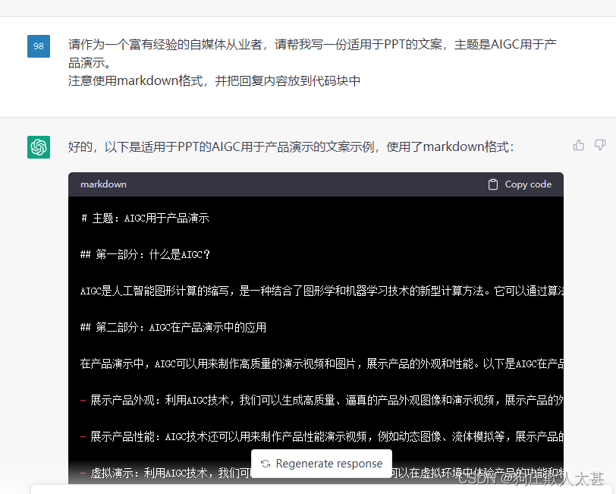The image size is (616, 494).
Task: Click the assistant reply starting '好的, 以下是适用于PPT'
Action: [291, 146]
